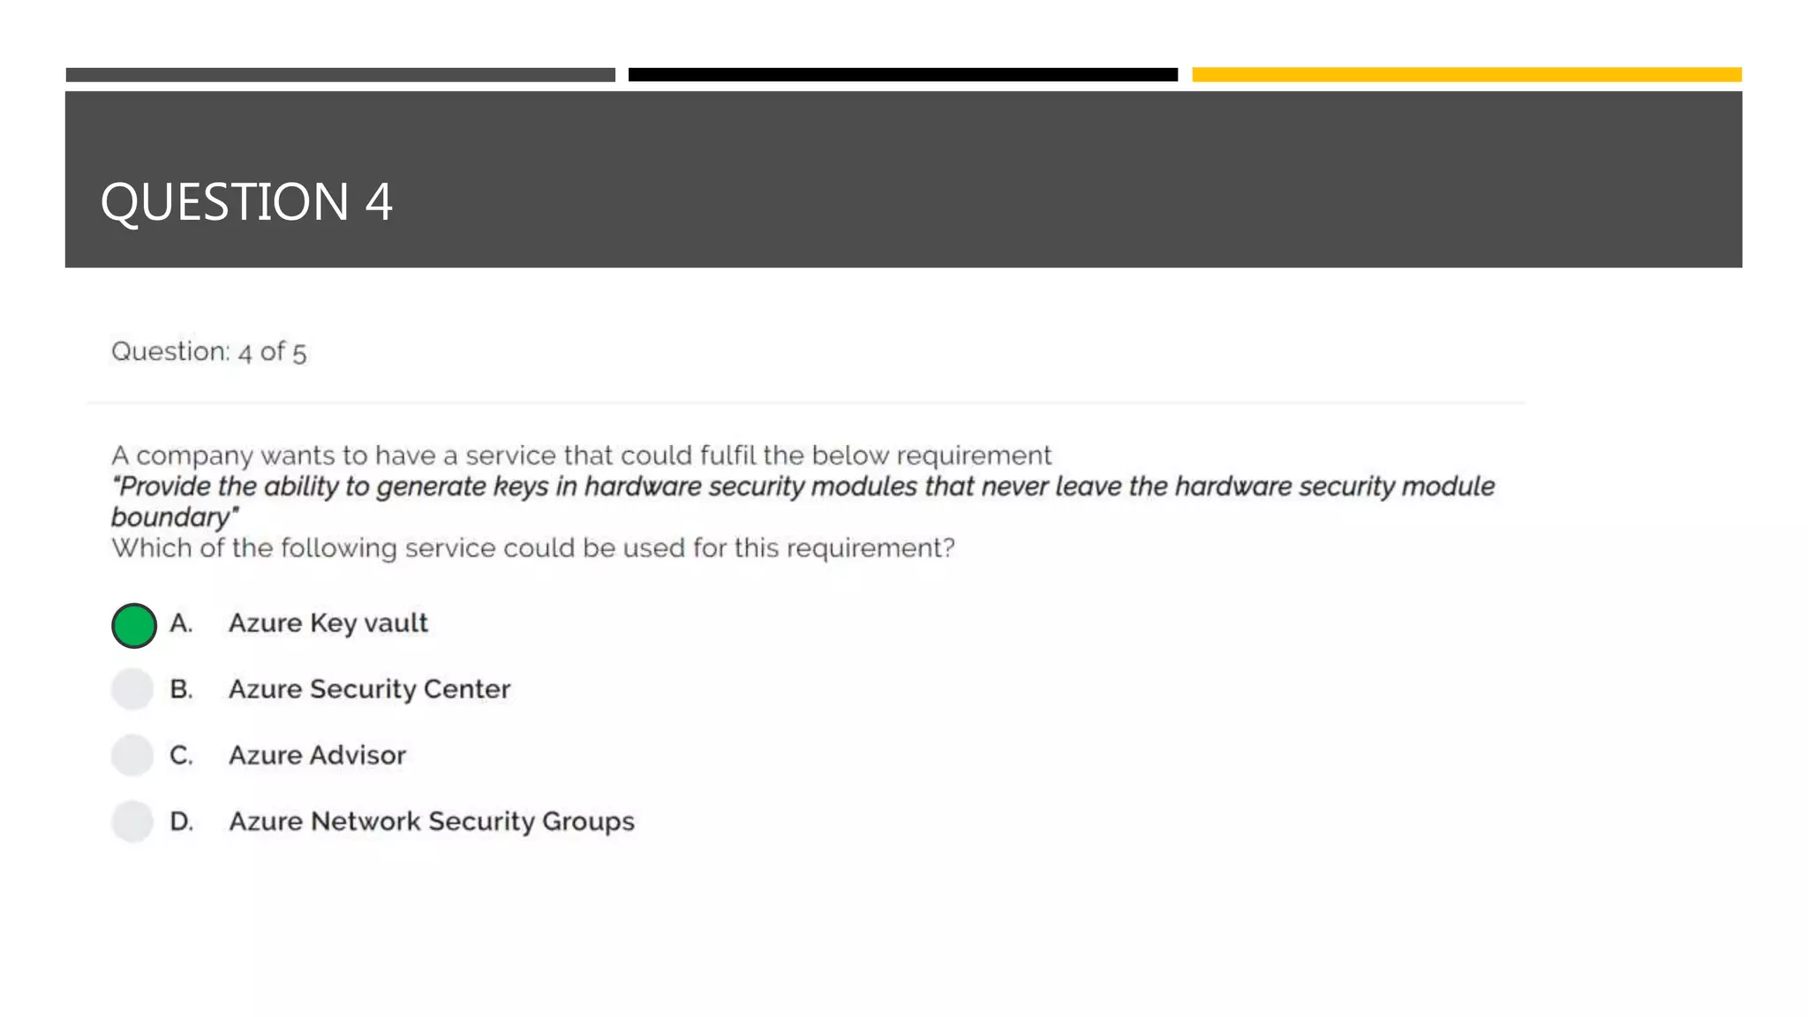Click the gray accent bar at top
1808x1017 pixels.
point(340,75)
